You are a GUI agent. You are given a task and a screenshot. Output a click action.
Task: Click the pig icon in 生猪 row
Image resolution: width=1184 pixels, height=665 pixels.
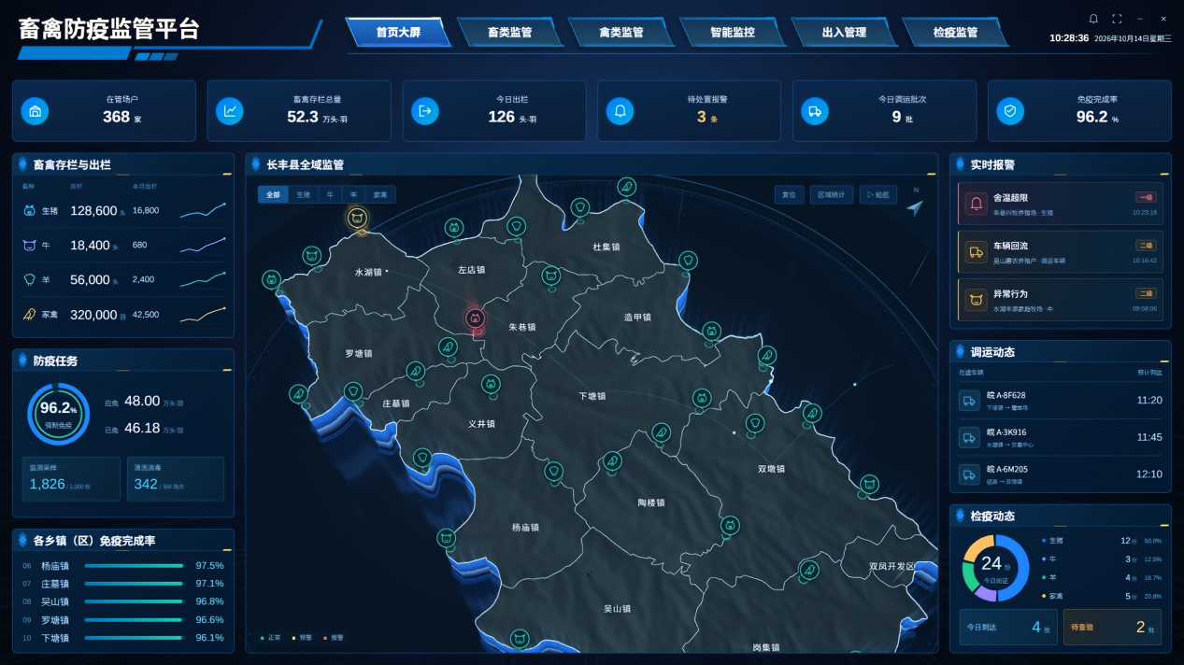[x=29, y=211]
